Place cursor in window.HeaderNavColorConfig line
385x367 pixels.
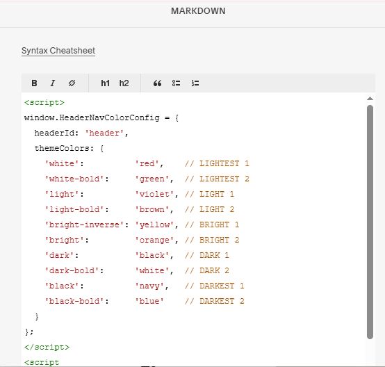(x=101, y=117)
